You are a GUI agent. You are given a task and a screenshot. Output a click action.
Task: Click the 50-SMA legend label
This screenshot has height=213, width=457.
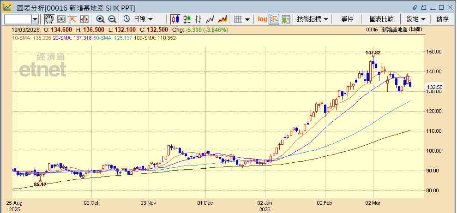(x=113, y=38)
